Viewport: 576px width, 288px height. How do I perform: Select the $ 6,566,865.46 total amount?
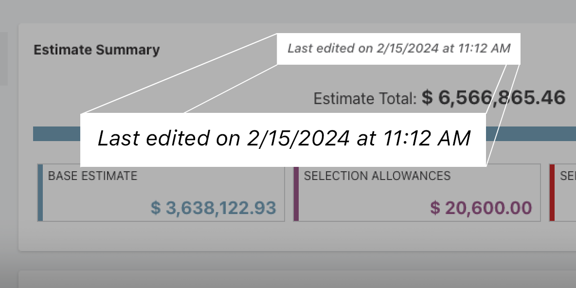tap(493, 98)
